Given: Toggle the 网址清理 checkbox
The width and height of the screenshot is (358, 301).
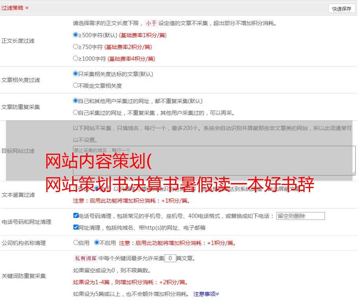Looking at the screenshot, I should 76,227.
